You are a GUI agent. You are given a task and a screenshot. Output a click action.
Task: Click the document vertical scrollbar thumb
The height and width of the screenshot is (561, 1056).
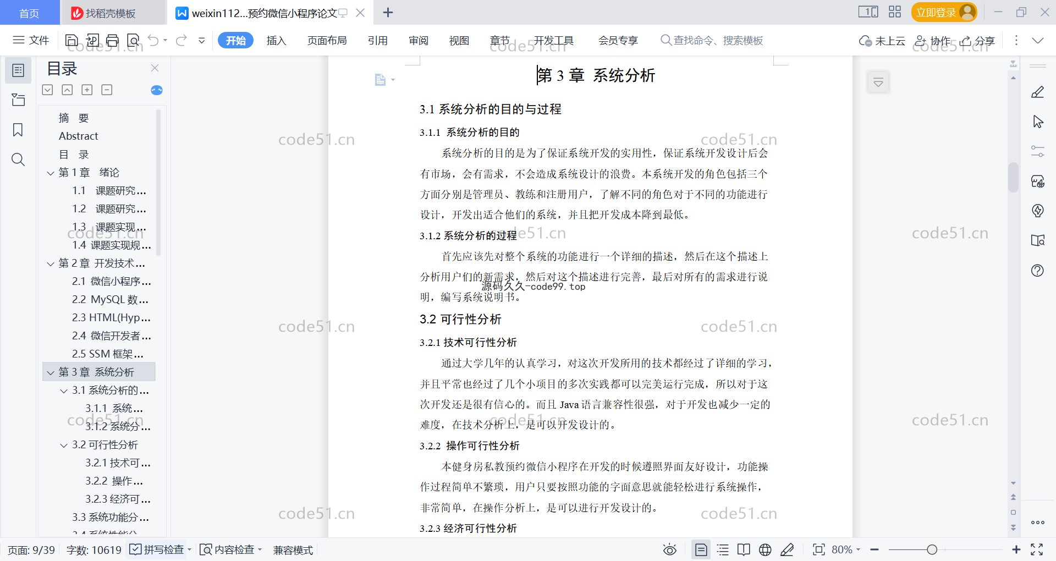pos(1013,177)
